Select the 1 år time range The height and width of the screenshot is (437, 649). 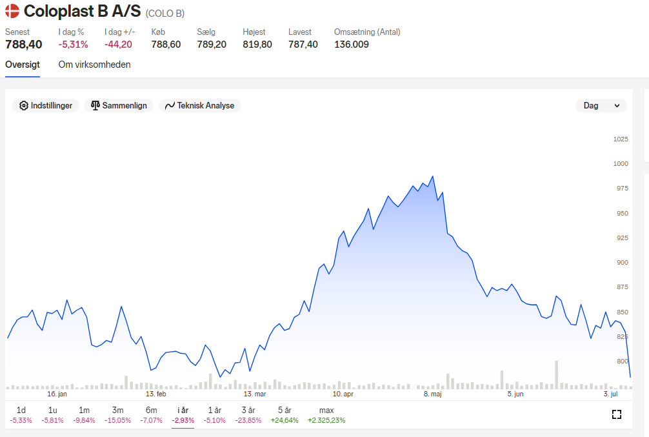coord(214,415)
